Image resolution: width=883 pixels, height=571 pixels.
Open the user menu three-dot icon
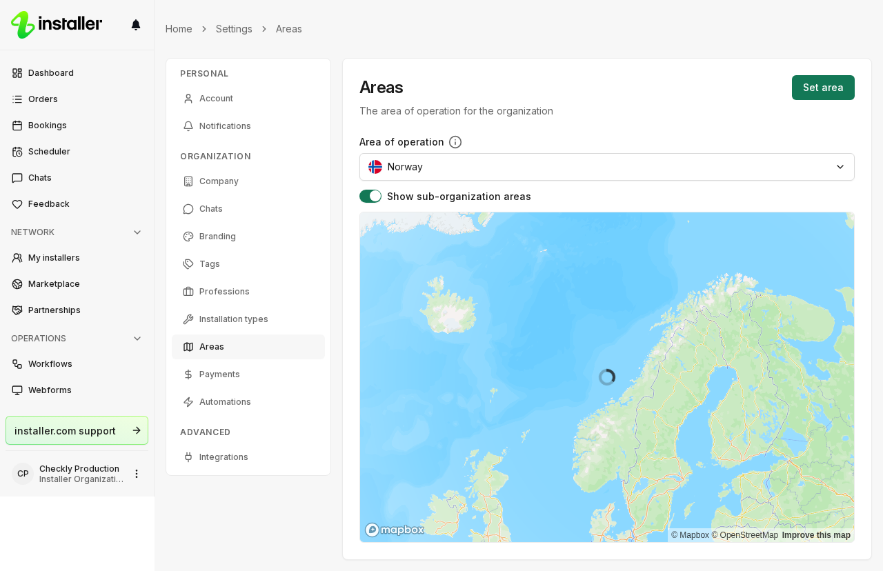tap(137, 474)
